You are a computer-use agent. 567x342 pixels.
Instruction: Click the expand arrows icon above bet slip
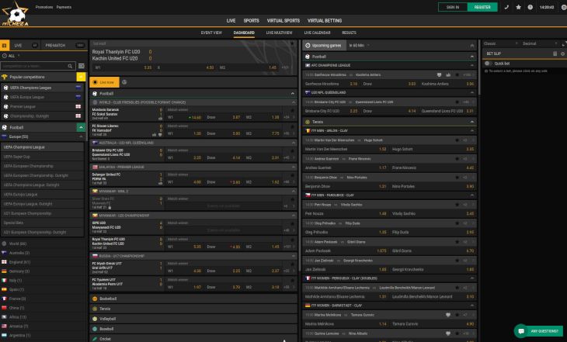pyautogui.click(x=564, y=43)
